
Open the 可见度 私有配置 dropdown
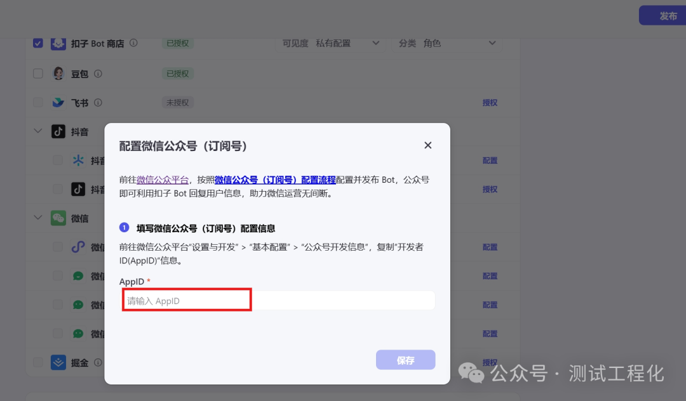(330, 43)
